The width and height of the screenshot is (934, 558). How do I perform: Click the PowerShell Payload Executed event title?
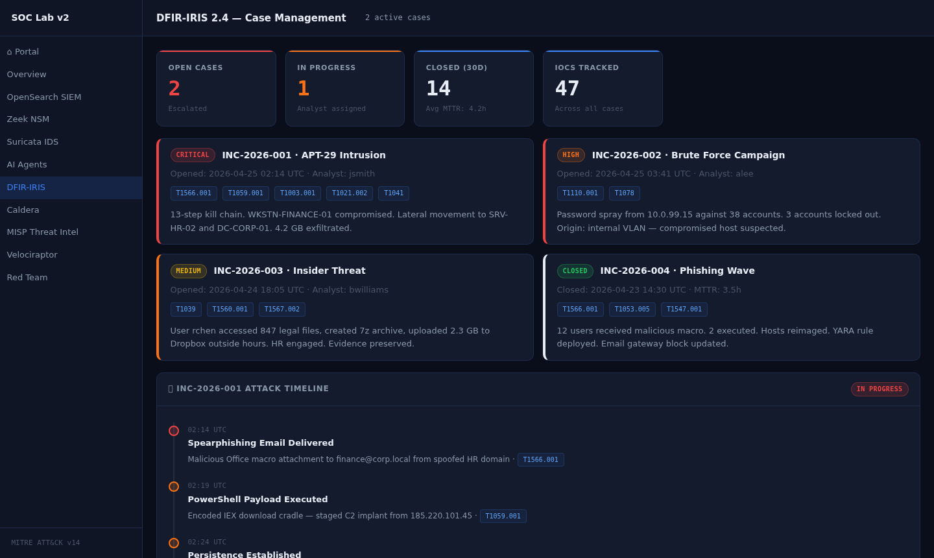coord(258,500)
